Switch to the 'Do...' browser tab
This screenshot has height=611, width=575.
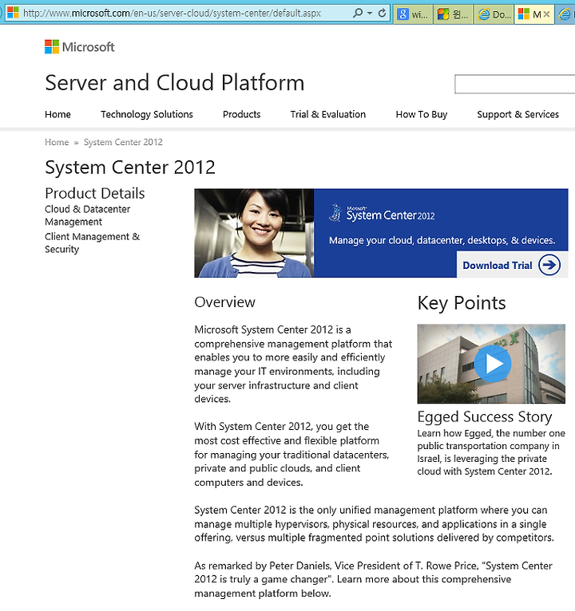pos(494,14)
